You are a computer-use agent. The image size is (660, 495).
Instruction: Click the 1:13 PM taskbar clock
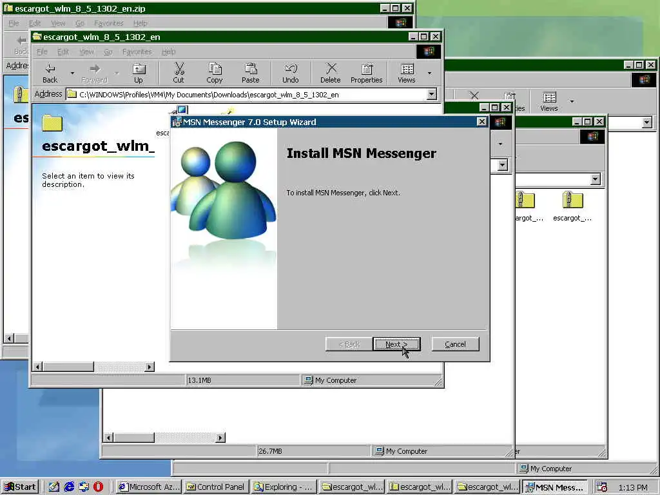click(633, 487)
